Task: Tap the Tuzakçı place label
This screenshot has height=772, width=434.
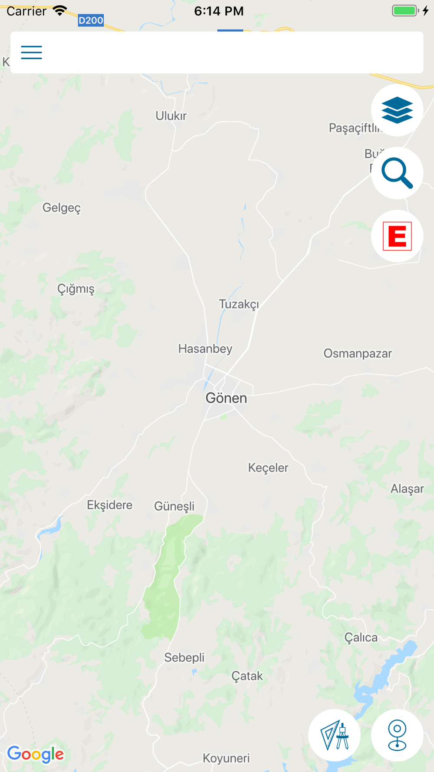Action: pyautogui.click(x=239, y=304)
